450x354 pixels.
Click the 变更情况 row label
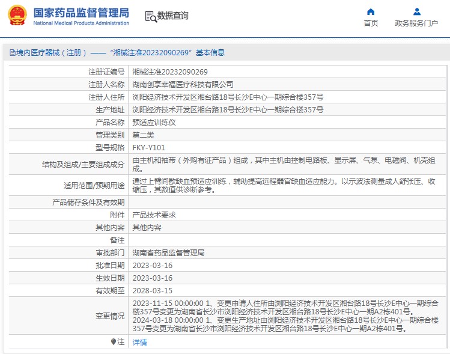pyautogui.click(x=110, y=316)
